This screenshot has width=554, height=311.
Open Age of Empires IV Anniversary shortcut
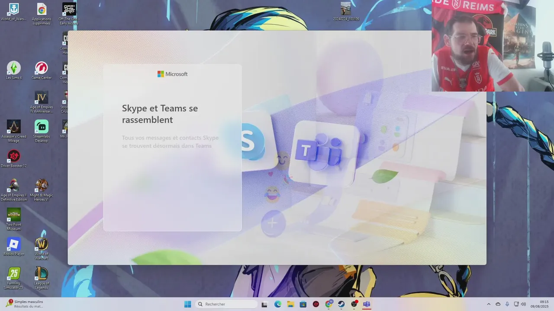point(42,102)
